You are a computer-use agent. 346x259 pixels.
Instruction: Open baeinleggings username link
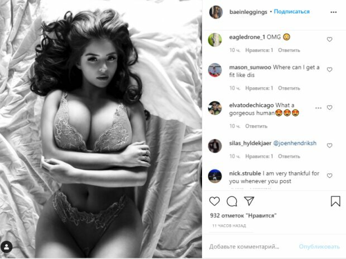pos(248,12)
